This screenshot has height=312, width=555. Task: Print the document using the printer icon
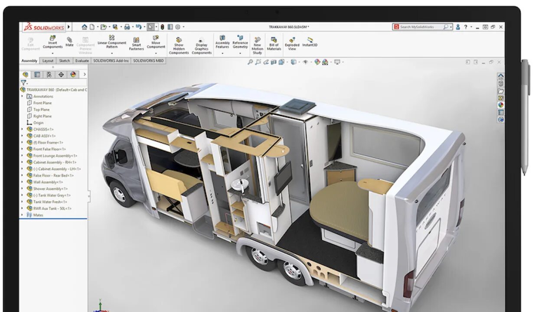point(127,27)
